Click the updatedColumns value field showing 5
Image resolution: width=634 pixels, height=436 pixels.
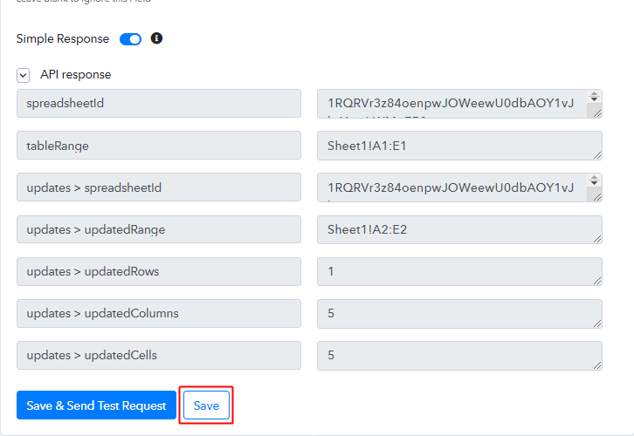459,314
